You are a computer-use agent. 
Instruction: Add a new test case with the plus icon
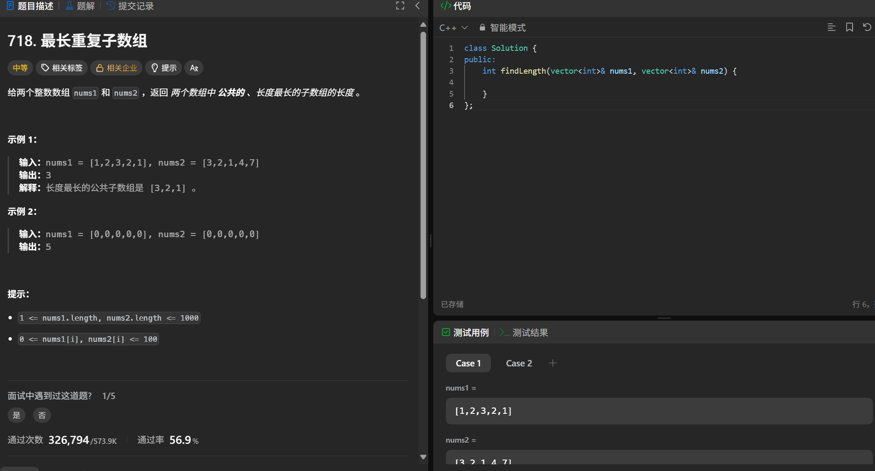tap(552, 363)
